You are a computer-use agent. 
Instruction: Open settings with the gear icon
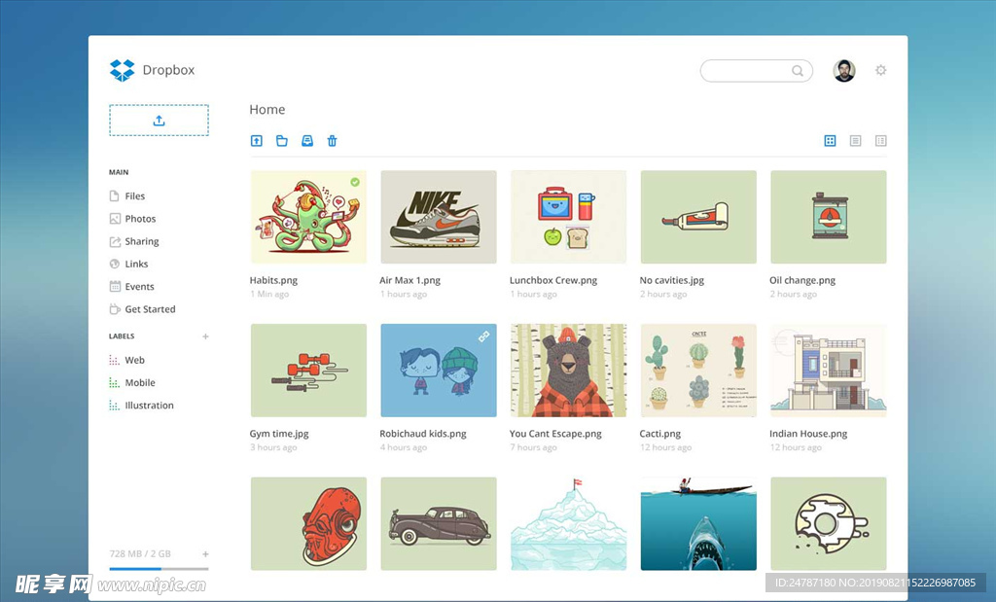[x=880, y=70]
